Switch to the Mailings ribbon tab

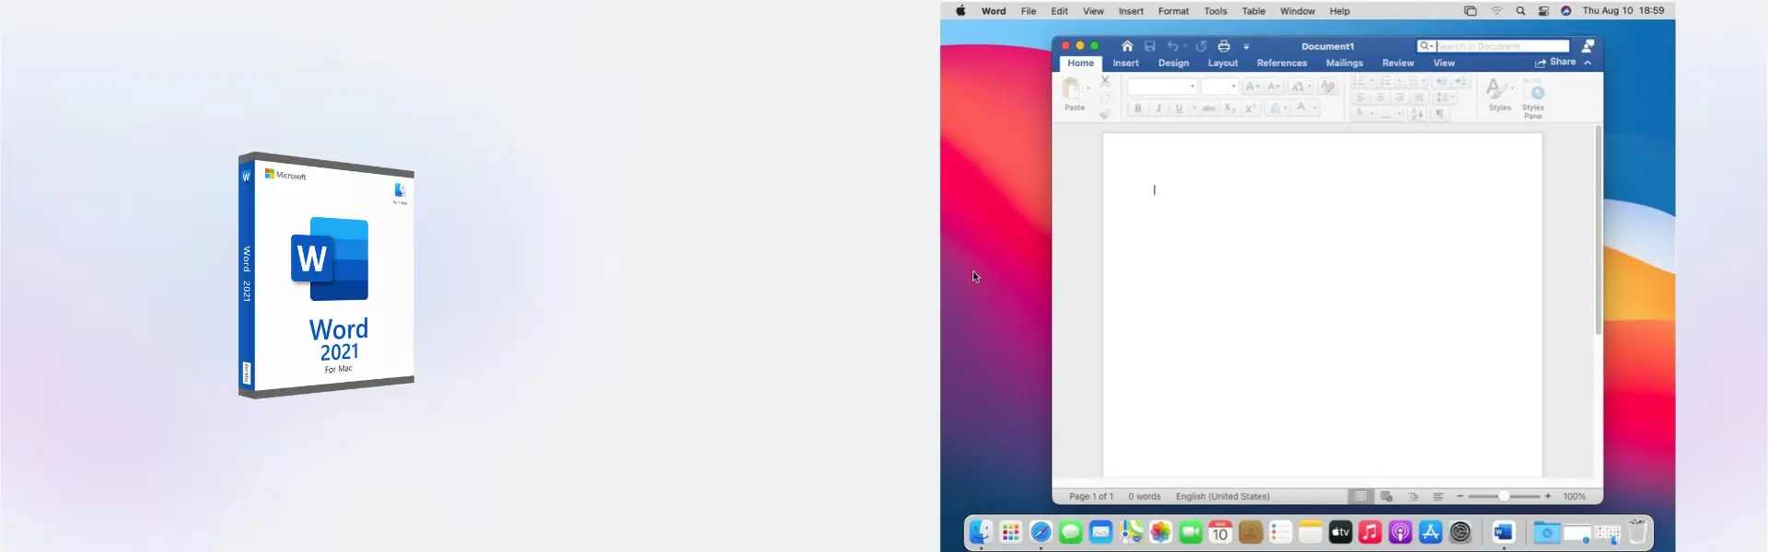pyautogui.click(x=1344, y=63)
